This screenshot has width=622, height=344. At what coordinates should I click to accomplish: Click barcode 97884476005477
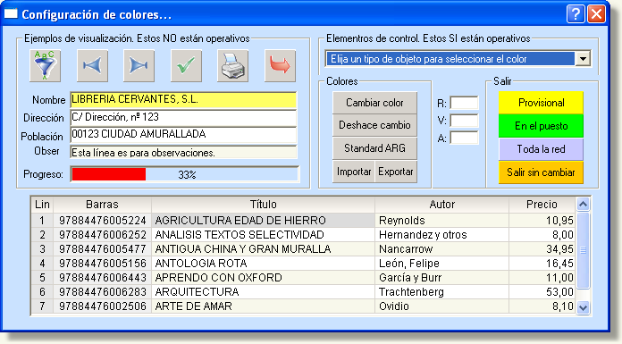[103, 248]
